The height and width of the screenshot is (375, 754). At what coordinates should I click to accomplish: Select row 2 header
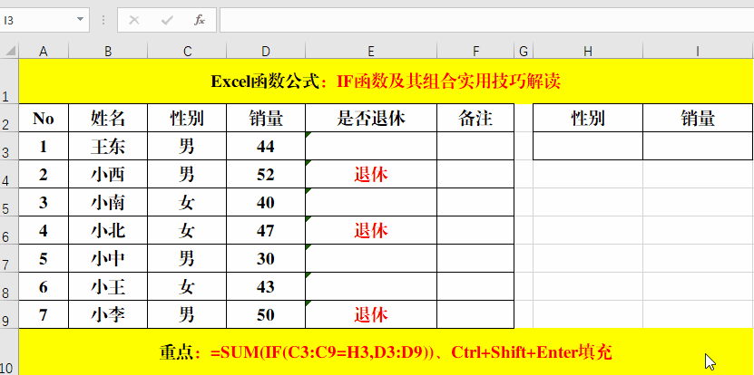pyautogui.click(x=9, y=118)
